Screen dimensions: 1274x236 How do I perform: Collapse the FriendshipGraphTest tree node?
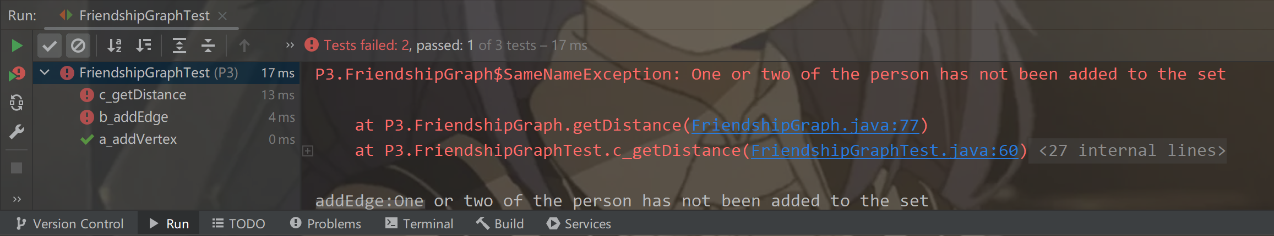pyautogui.click(x=45, y=72)
